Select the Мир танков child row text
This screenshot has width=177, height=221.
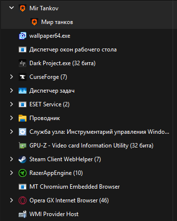click(x=57, y=22)
